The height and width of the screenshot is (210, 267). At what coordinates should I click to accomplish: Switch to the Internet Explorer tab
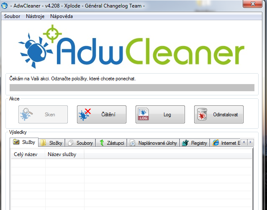[225, 143]
